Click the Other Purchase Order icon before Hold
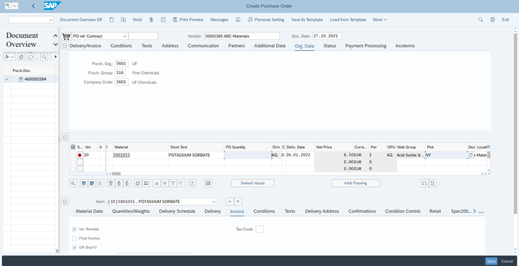Screen dimensions: 519x266 click(x=123, y=19)
